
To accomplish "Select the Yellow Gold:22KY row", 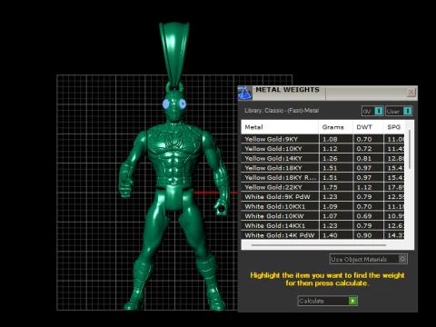I will pos(322,187).
